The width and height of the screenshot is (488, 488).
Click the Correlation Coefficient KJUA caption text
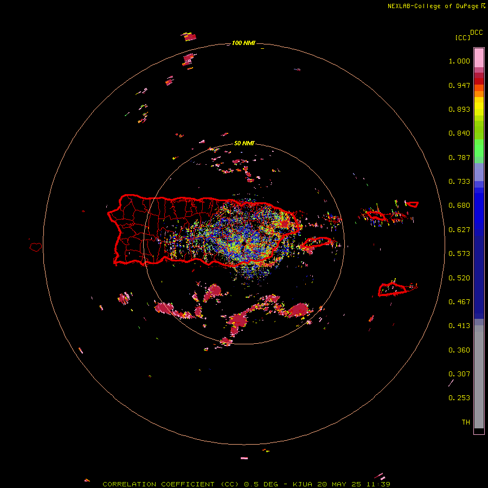[x=246, y=484]
